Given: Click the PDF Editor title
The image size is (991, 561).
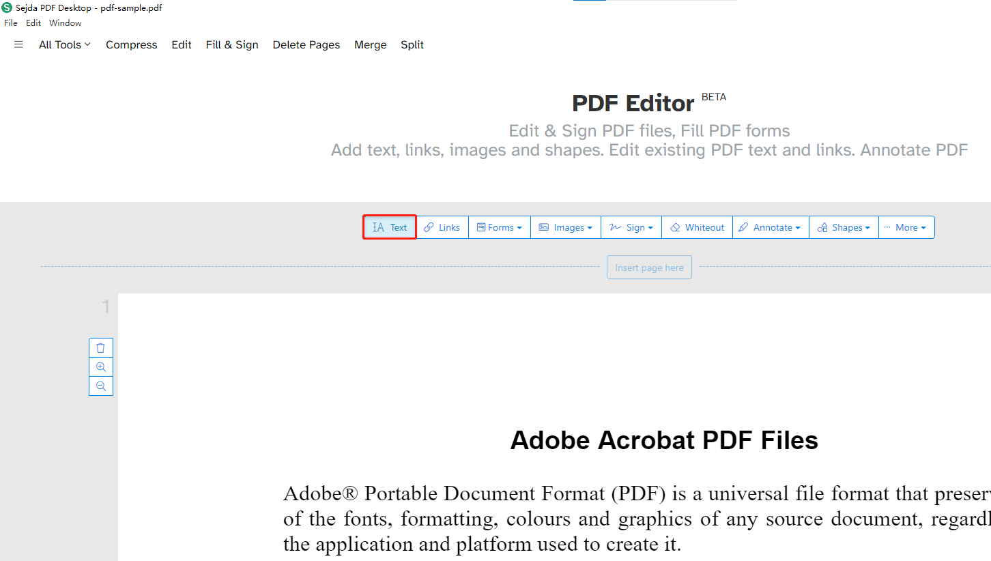Looking at the screenshot, I should [x=633, y=103].
